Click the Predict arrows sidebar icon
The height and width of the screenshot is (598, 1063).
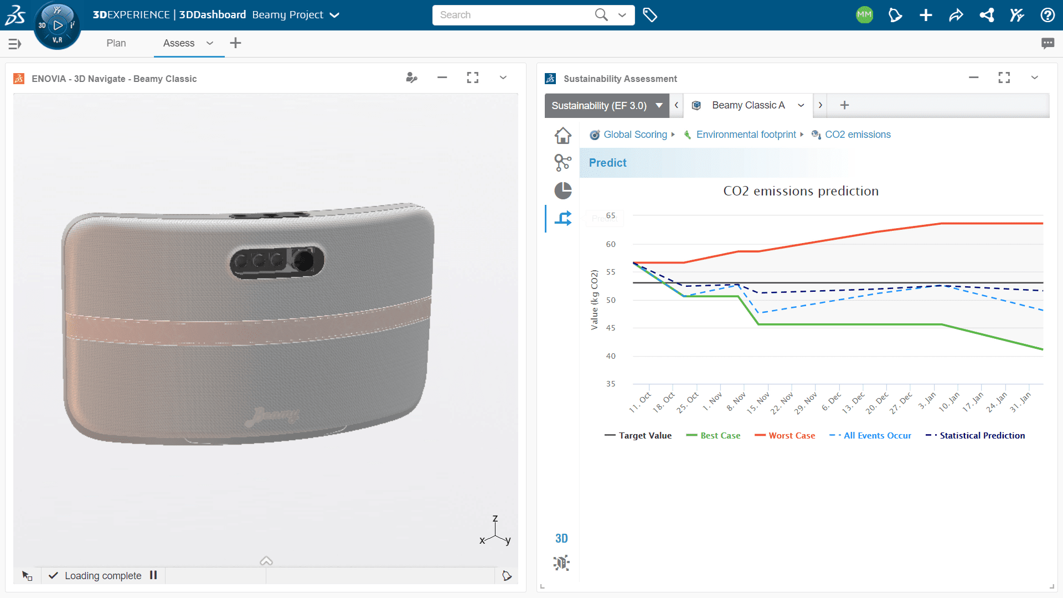tap(563, 218)
